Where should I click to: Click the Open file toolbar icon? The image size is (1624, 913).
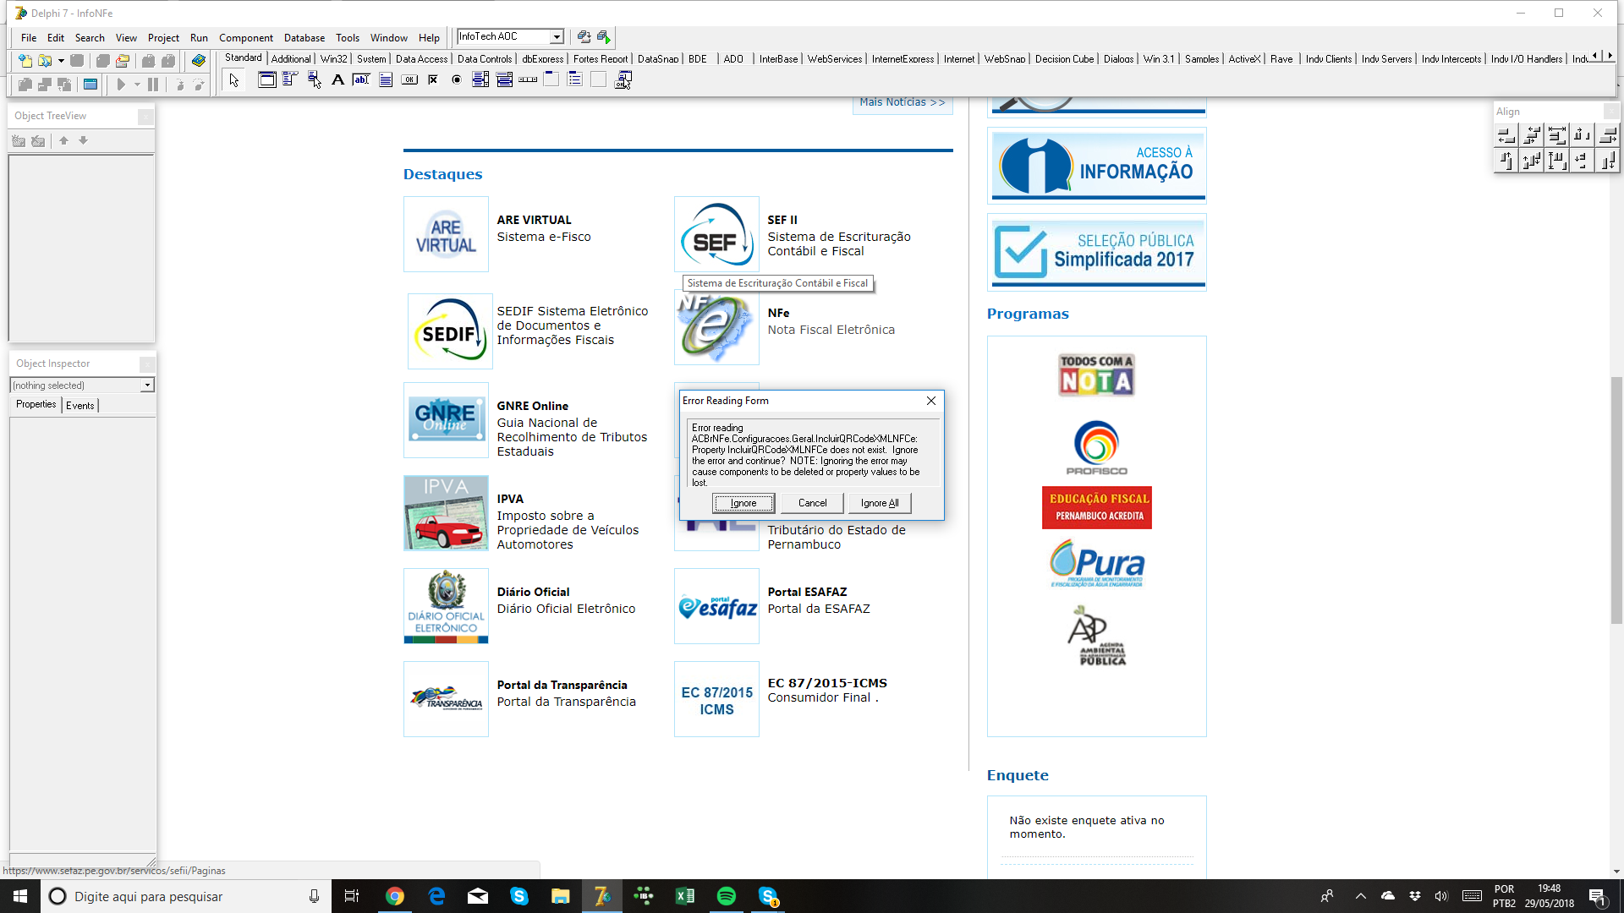click(45, 61)
